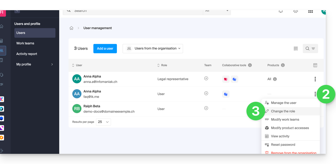Click info icon beside All products value
The image size is (336, 164).
[275, 79]
